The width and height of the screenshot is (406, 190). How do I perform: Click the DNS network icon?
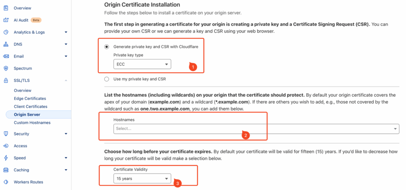(6, 44)
